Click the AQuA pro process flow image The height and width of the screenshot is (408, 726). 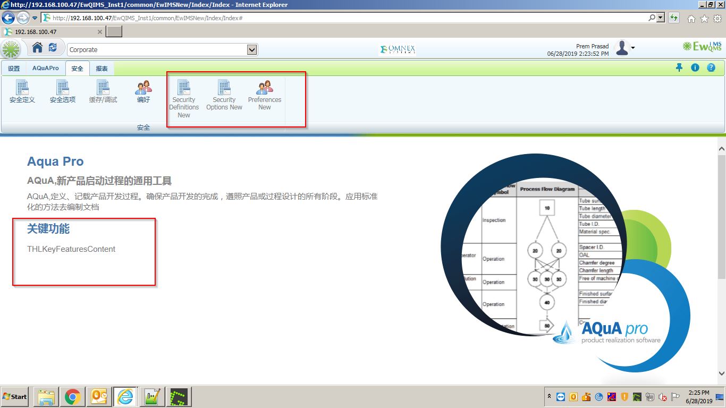[565, 263]
